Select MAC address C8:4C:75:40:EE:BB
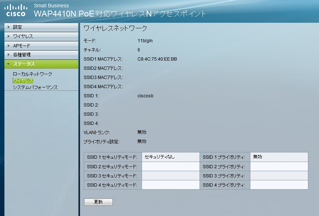319x216 pixels. pyautogui.click(x=157, y=59)
